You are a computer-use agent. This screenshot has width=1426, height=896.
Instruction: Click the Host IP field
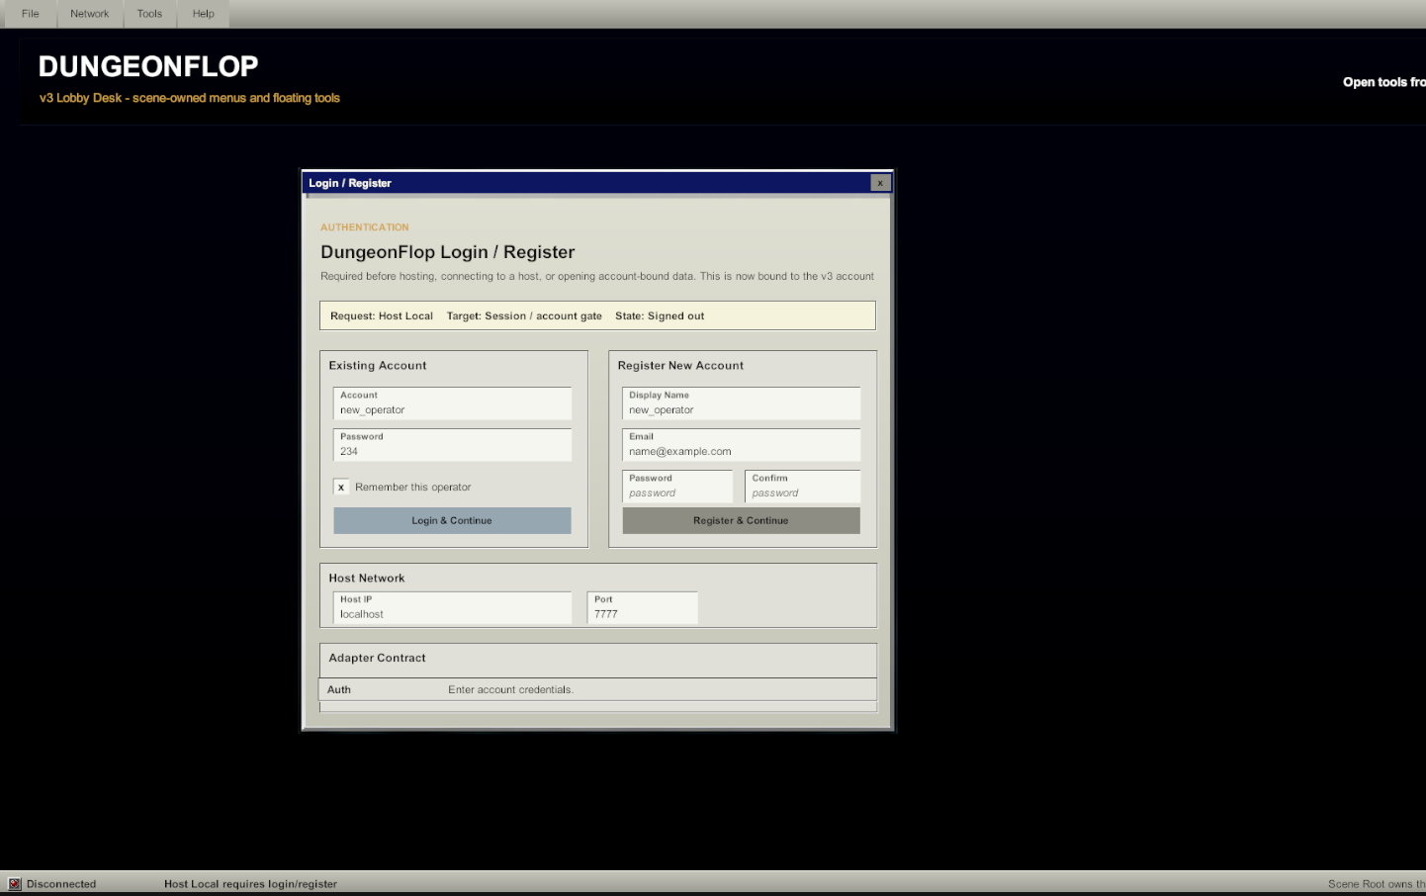tap(453, 608)
